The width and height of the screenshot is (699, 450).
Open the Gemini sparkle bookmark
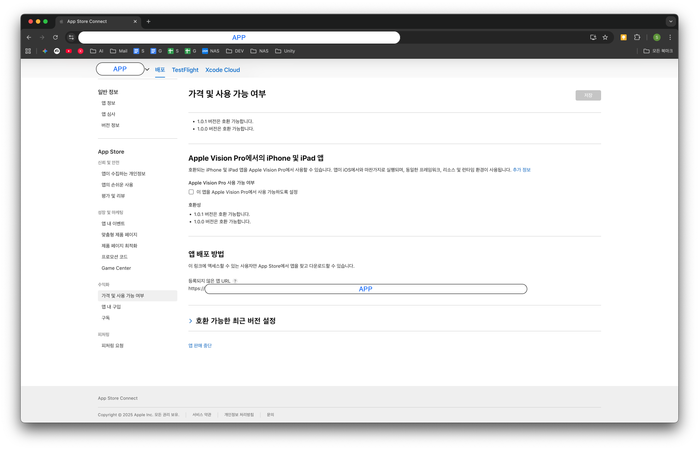click(45, 51)
